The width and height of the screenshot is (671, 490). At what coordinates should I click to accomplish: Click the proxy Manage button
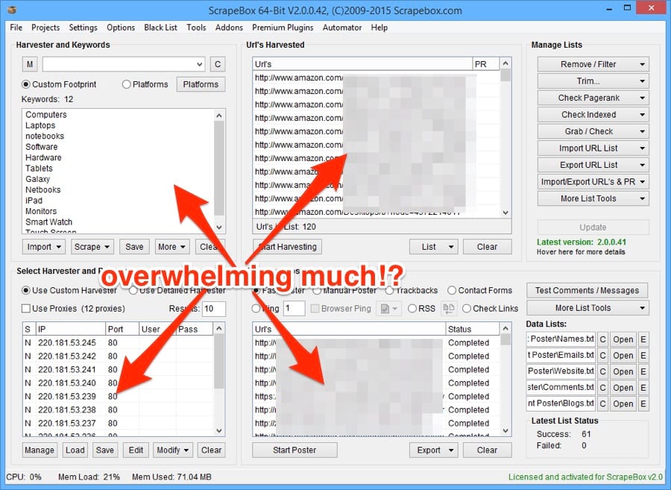(40, 450)
